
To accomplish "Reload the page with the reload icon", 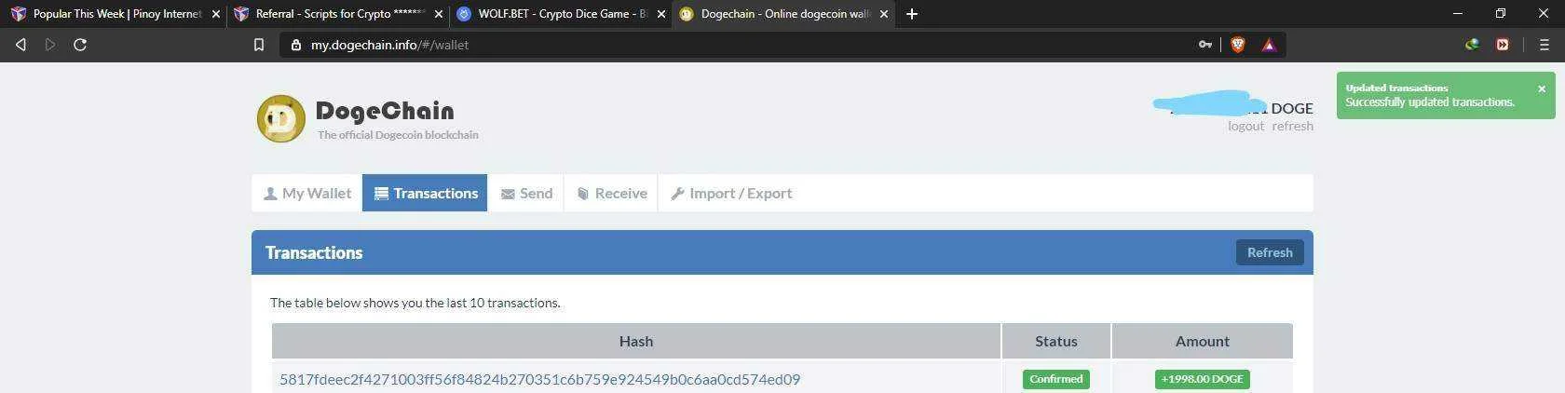I will [80, 45].
